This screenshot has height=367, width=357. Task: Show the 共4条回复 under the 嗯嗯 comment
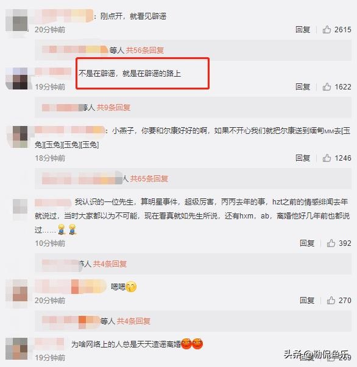click(x=133, y=321)
